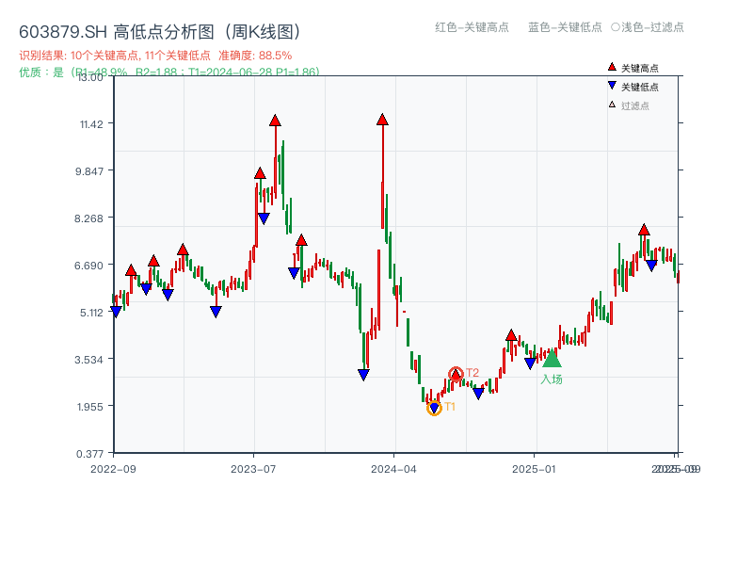Click the red key-high marker at the chart's far right

coord(644,229)
